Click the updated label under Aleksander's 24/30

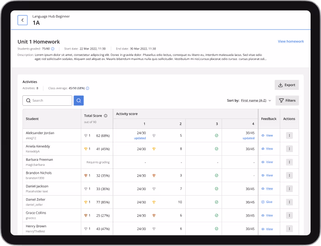pyautogui.click(x=140, y=138)
